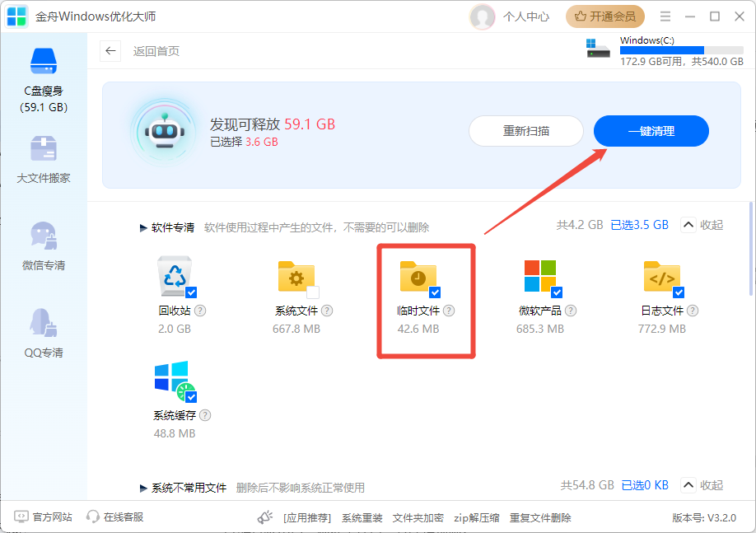Click the vertical scrollbar on the right
The height and width of the screenshot is (533, 756).
click(750, 249)
